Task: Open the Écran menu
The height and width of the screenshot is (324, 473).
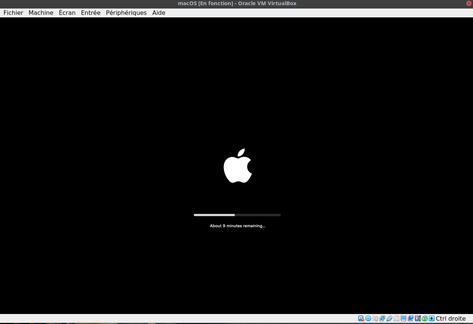Action: [67, 13]
